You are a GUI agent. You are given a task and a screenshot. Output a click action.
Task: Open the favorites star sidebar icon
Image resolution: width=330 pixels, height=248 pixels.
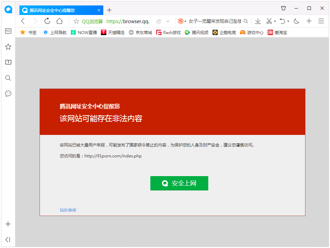8,47
